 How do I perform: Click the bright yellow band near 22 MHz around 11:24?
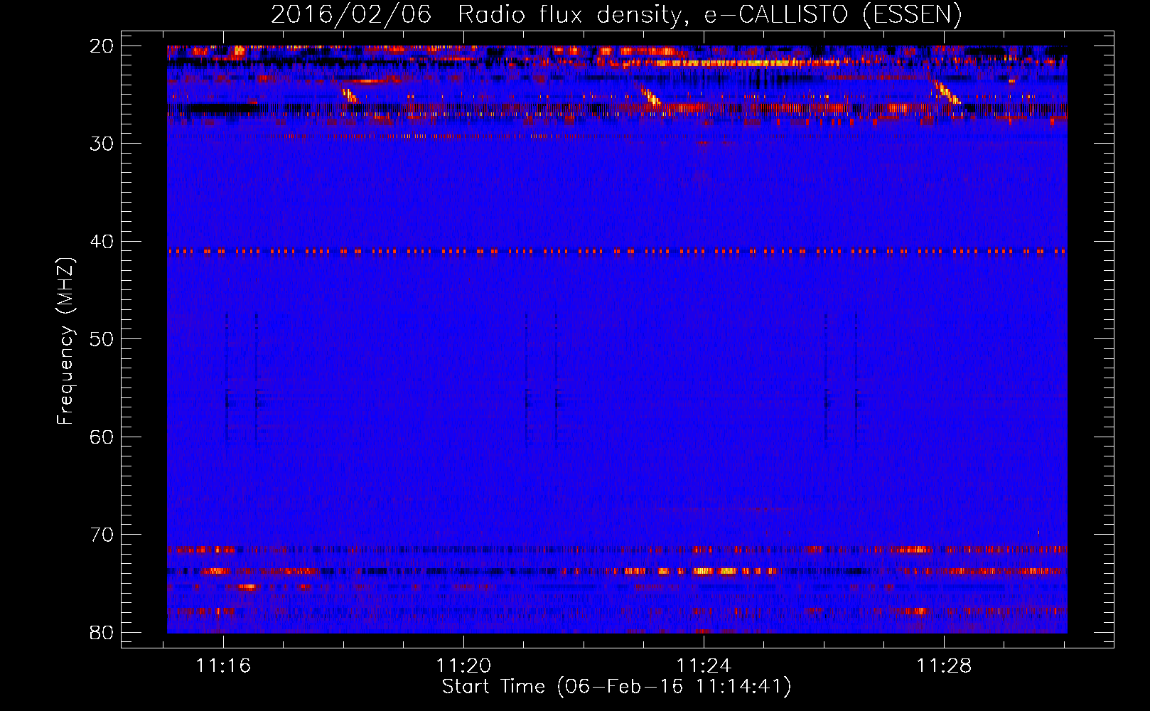pos(739,63)
